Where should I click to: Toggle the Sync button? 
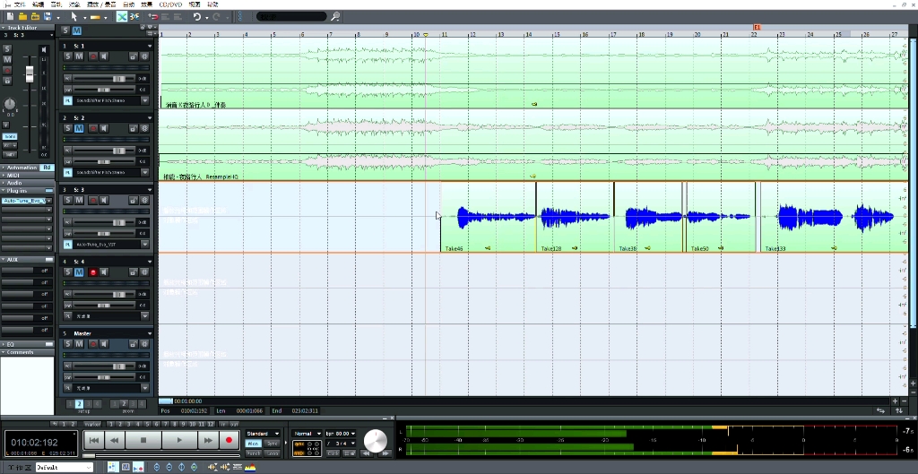(273, 444)
